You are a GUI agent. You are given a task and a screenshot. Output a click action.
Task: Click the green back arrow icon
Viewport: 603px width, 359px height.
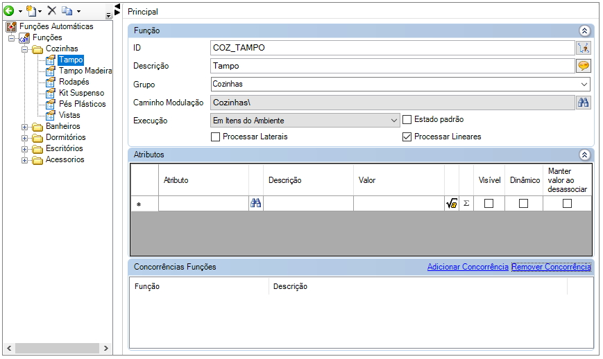click(9, 11)
